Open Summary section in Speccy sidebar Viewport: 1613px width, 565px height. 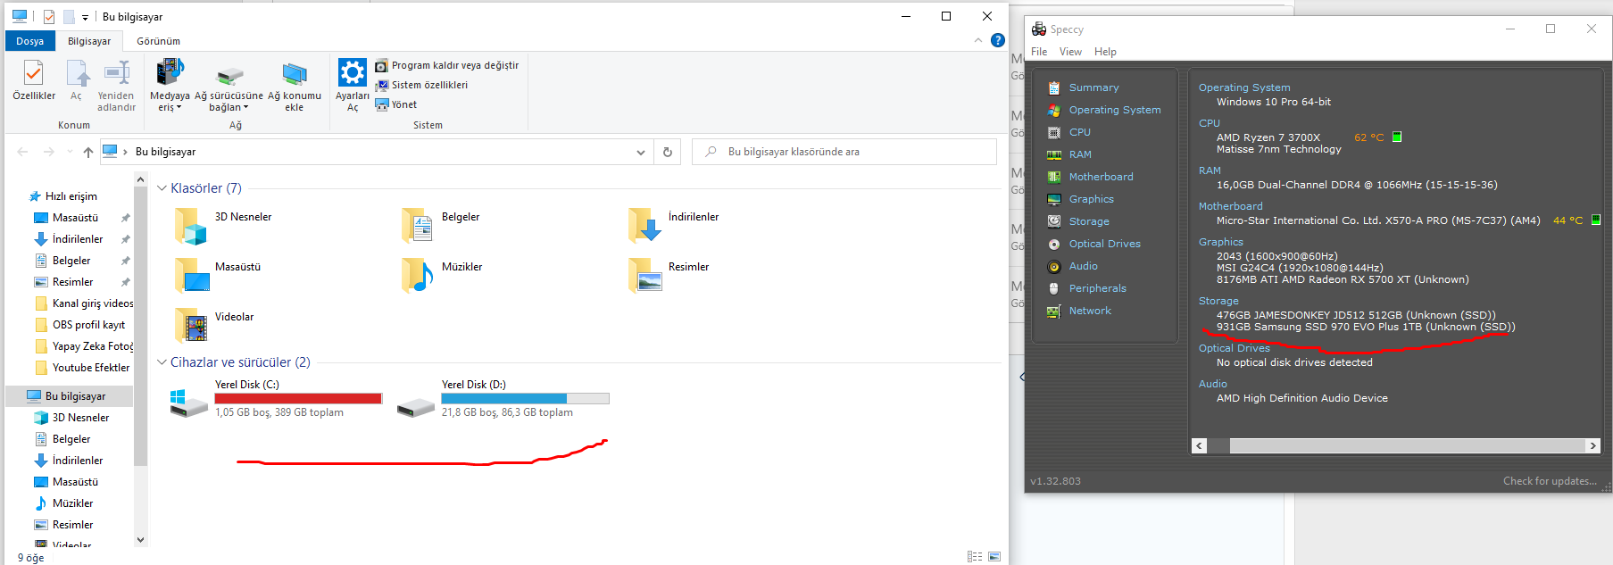click(1093, 87)
